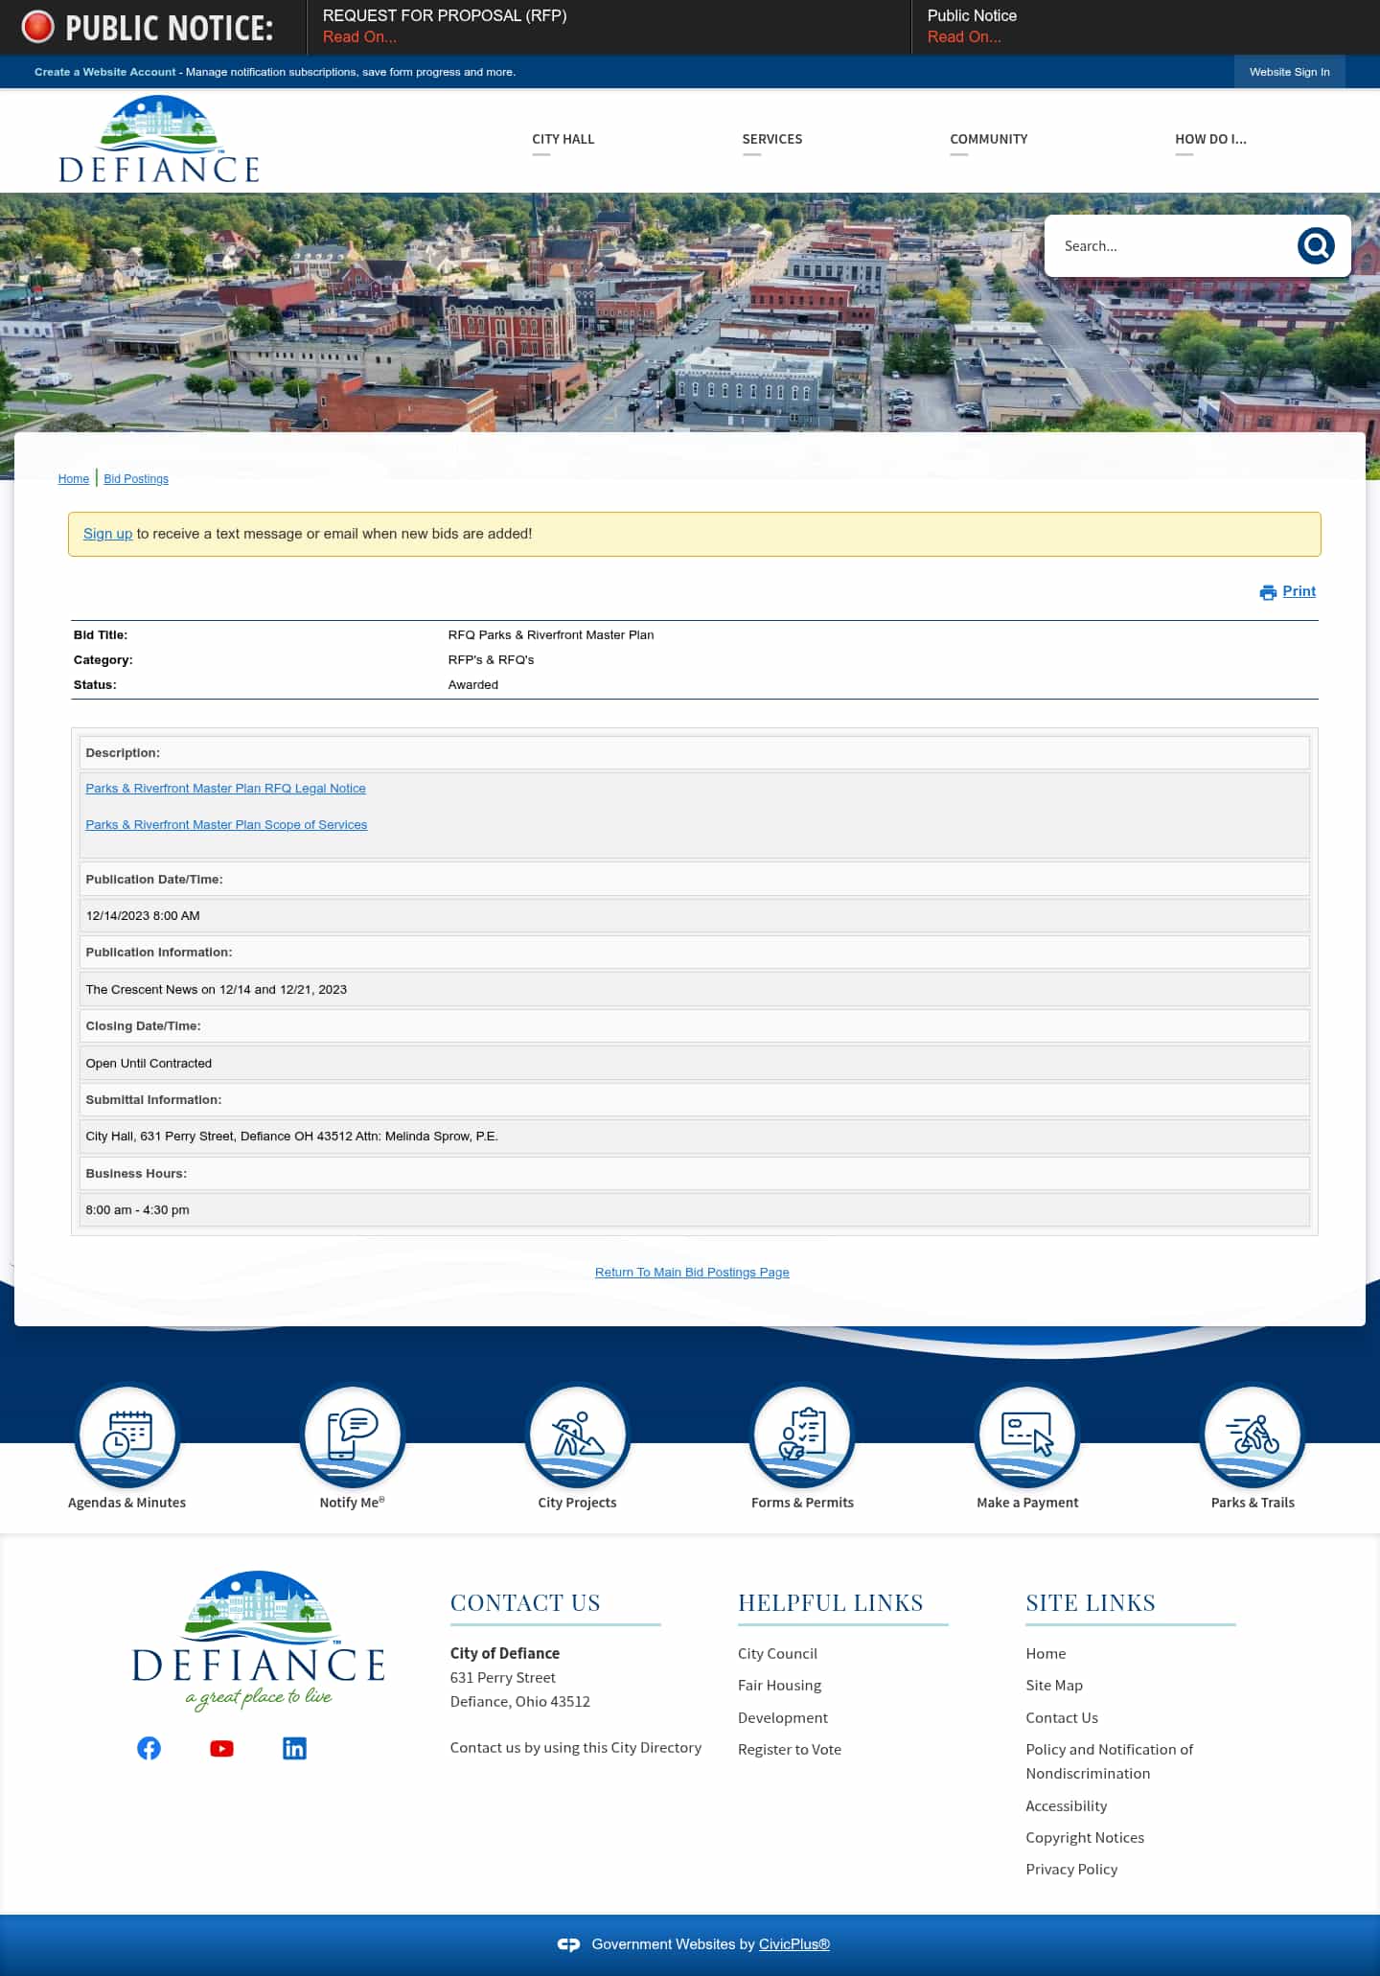
Task: Open the Community menu
Action: click(x=989, y=139)
